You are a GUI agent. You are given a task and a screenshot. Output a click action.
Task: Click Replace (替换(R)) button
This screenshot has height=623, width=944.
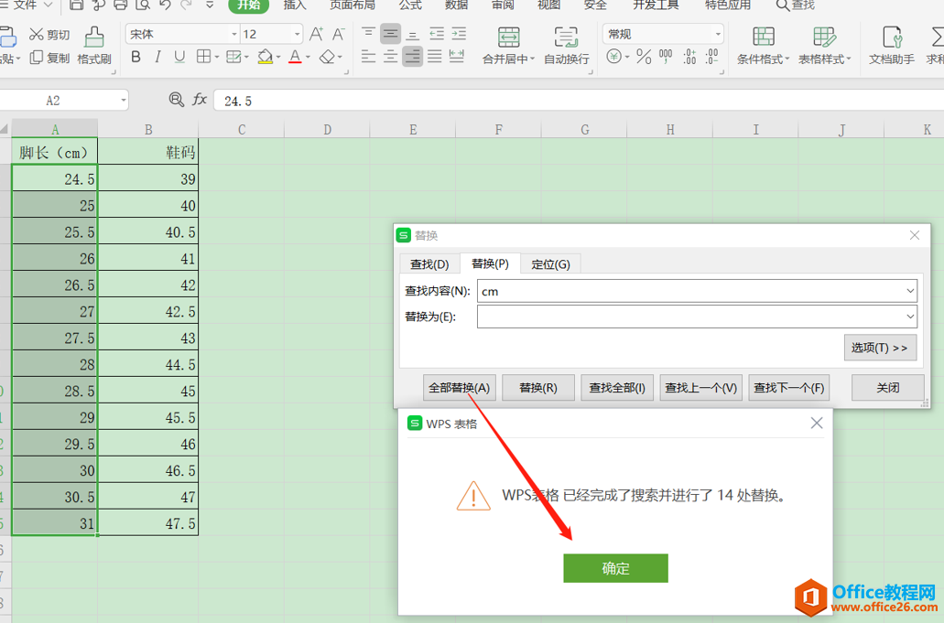pos(538,388)
